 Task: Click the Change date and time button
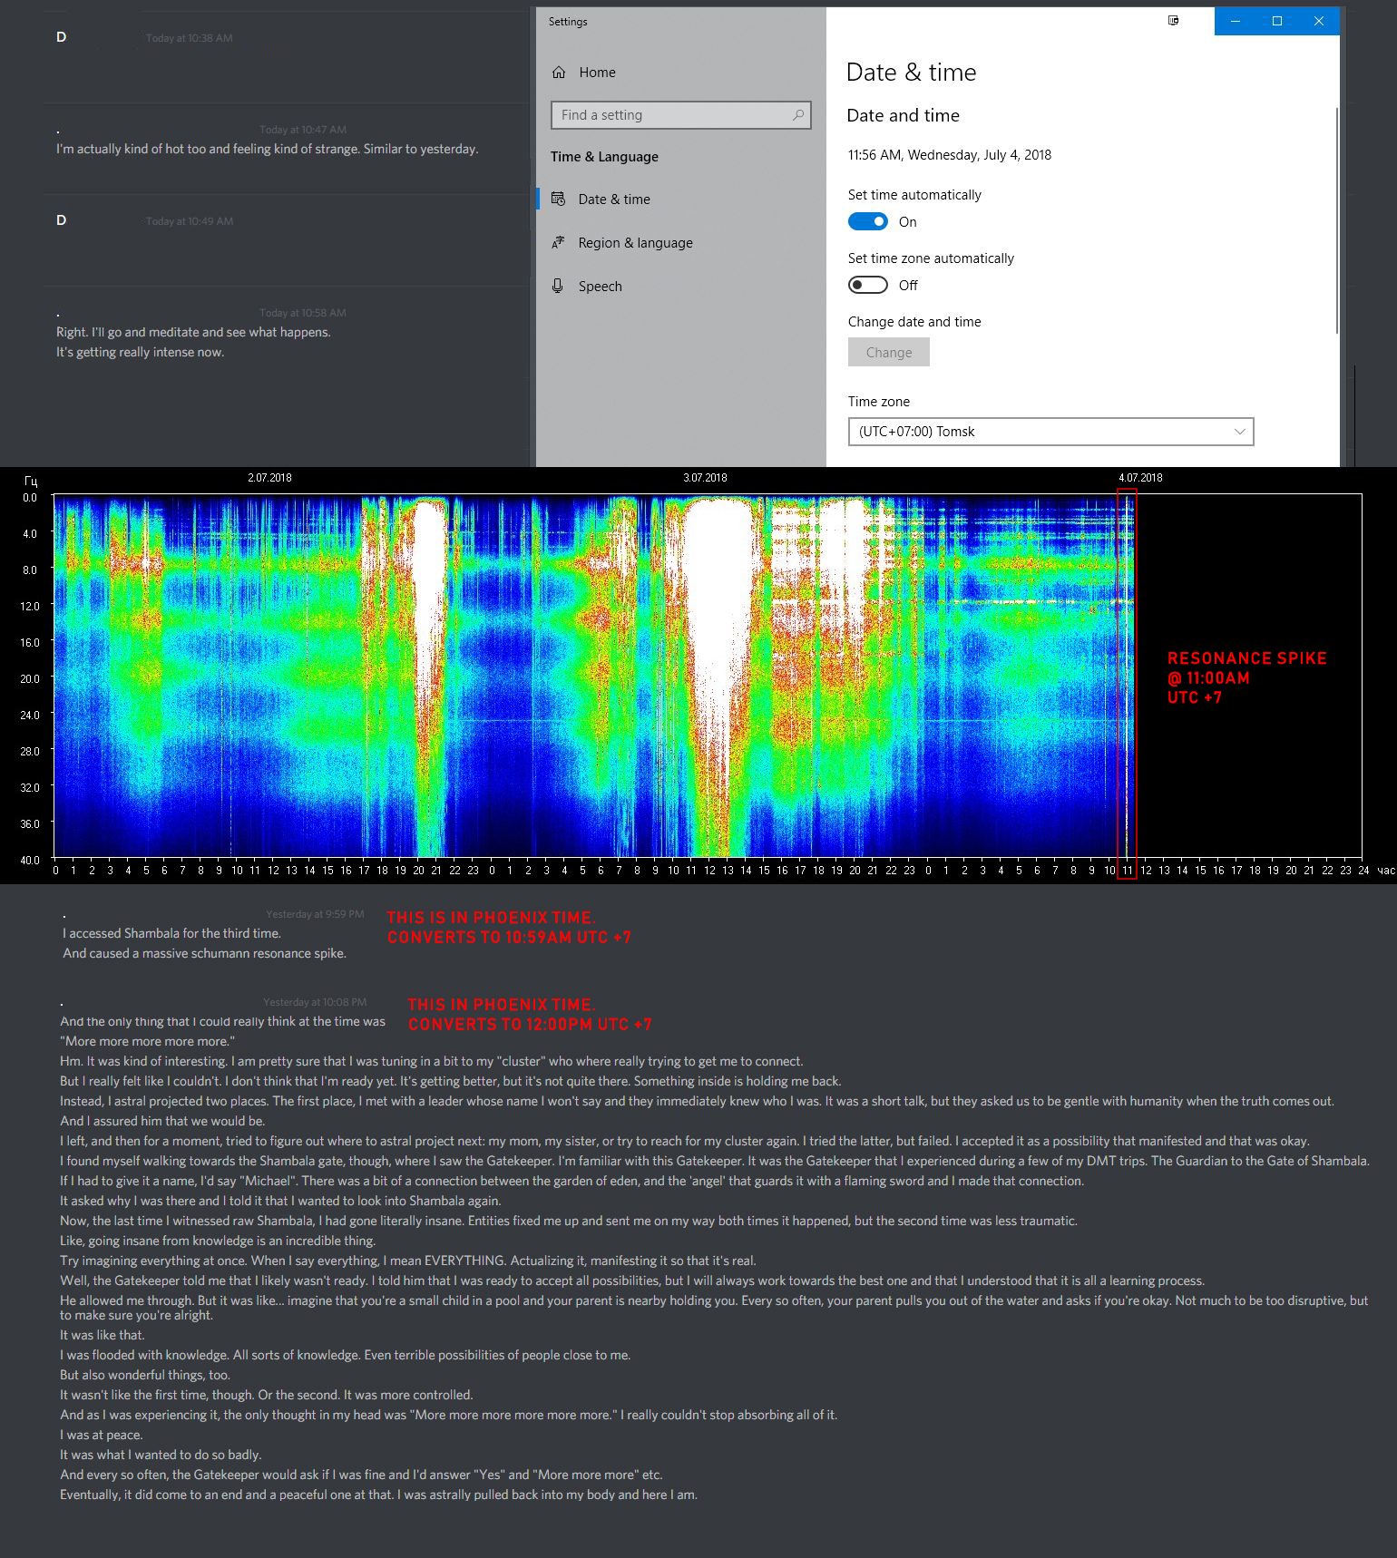[x=889, y=353]
